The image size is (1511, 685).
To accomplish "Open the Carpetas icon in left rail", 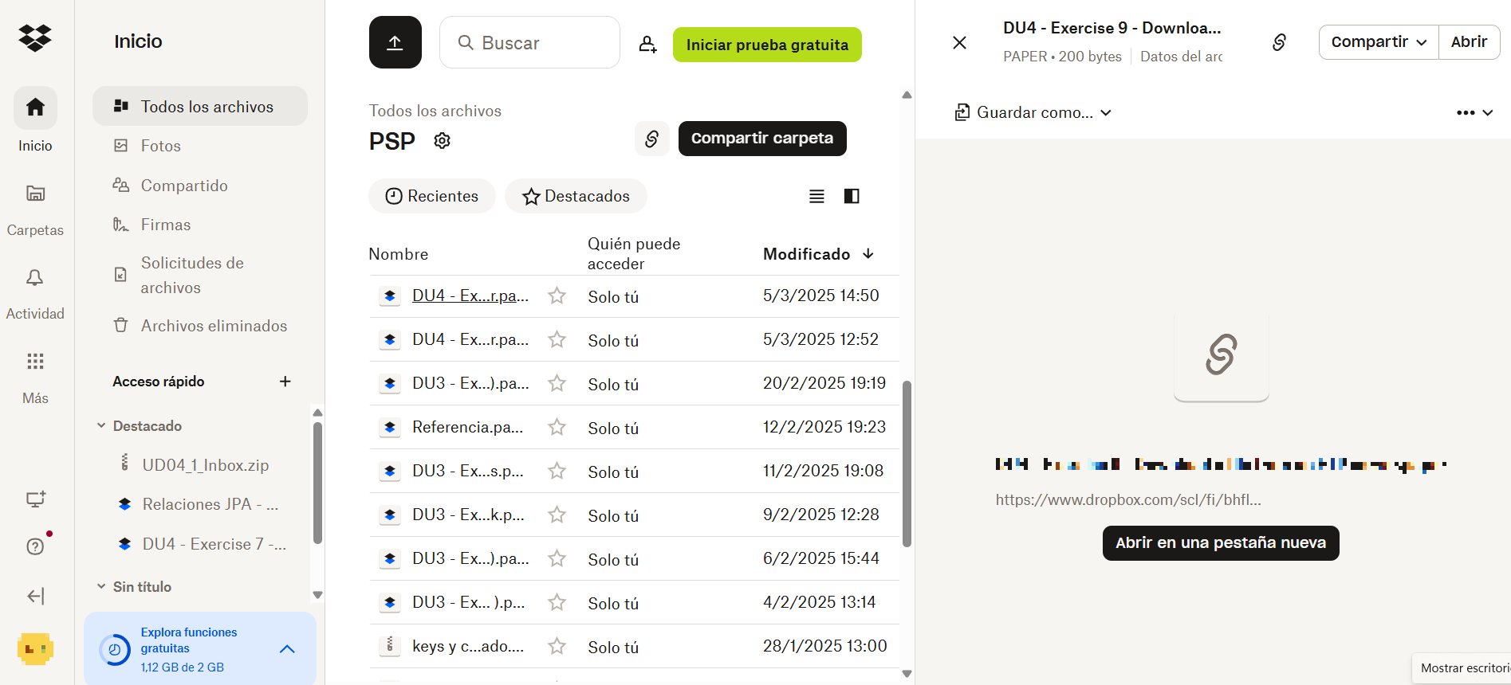I will (35, 194).
